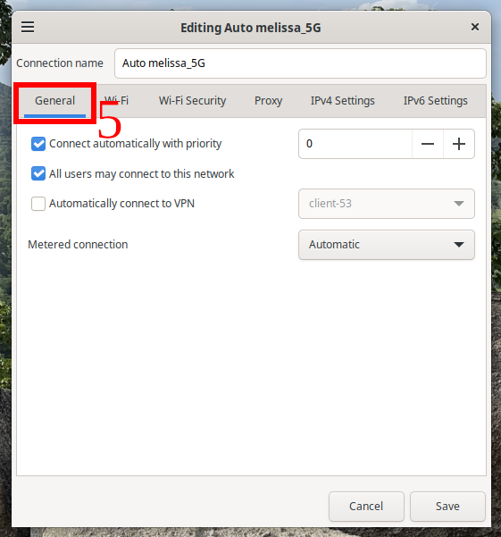Select the Proxy tab
The image size is (501, 537).
tap(268, 101)
